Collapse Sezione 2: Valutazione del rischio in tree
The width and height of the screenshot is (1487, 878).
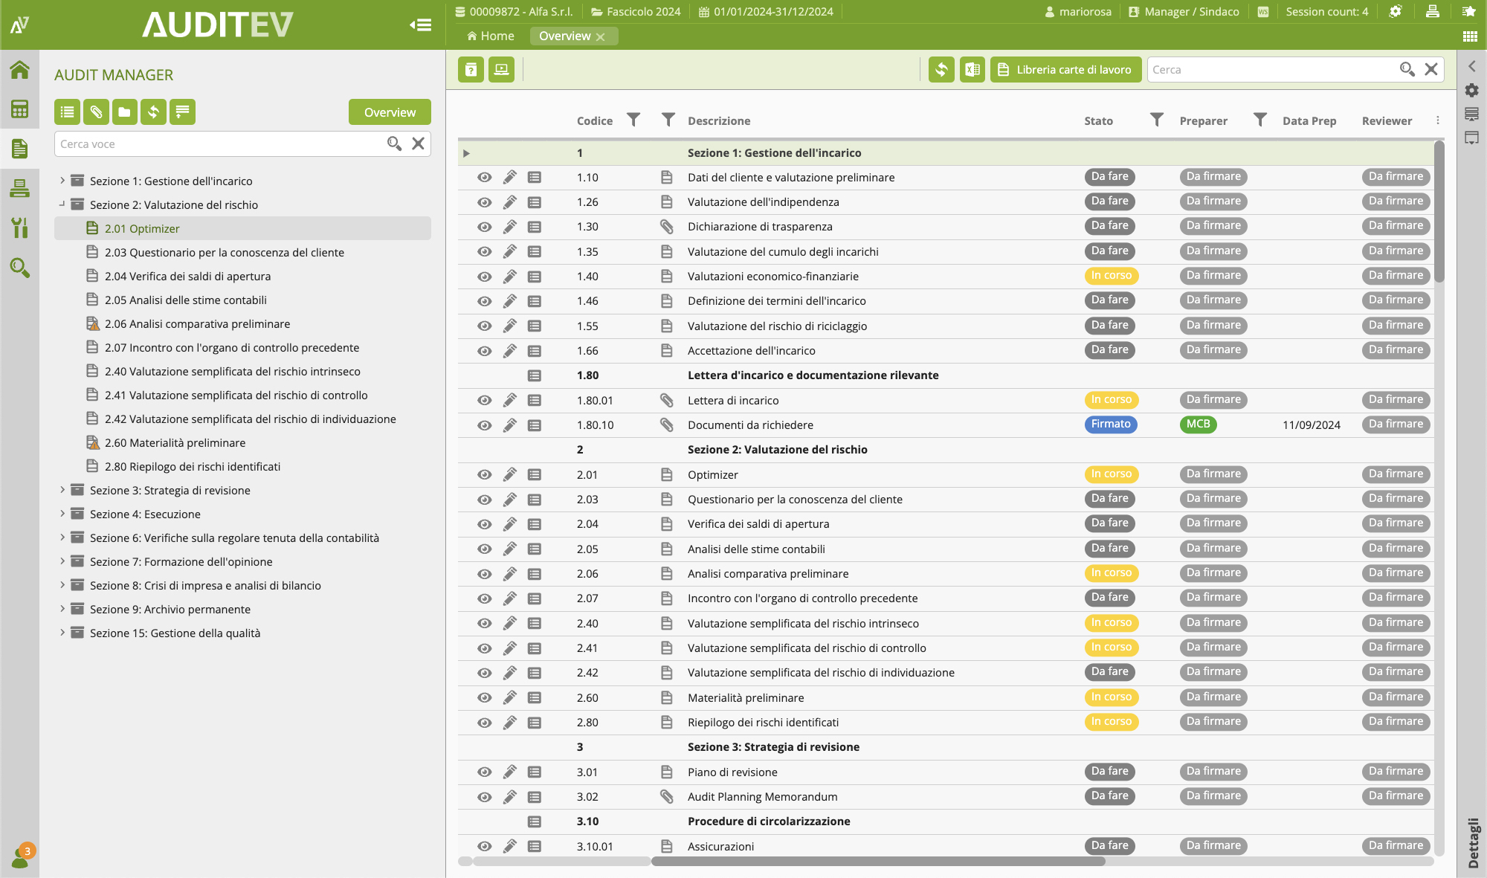coord(62,204)
